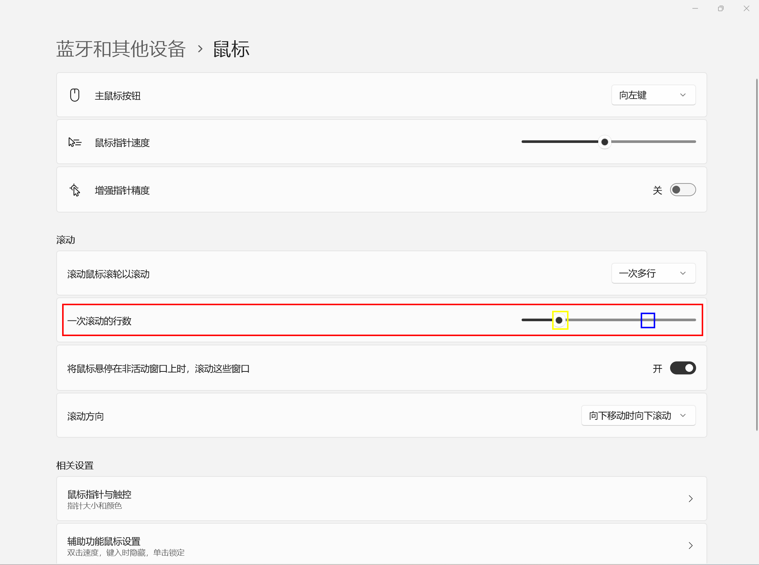Viewport: 759px width, 565px height.
Task: Click the chevron arrow on 辅助功能鼠标设置
Action: pos(691,545)
